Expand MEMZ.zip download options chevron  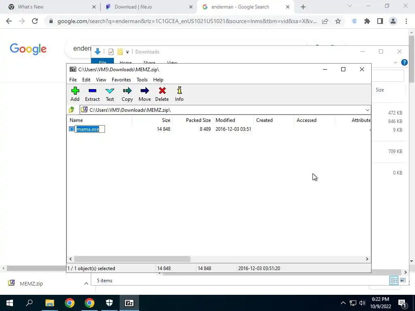pyautogui.click(x=86, y=283)
